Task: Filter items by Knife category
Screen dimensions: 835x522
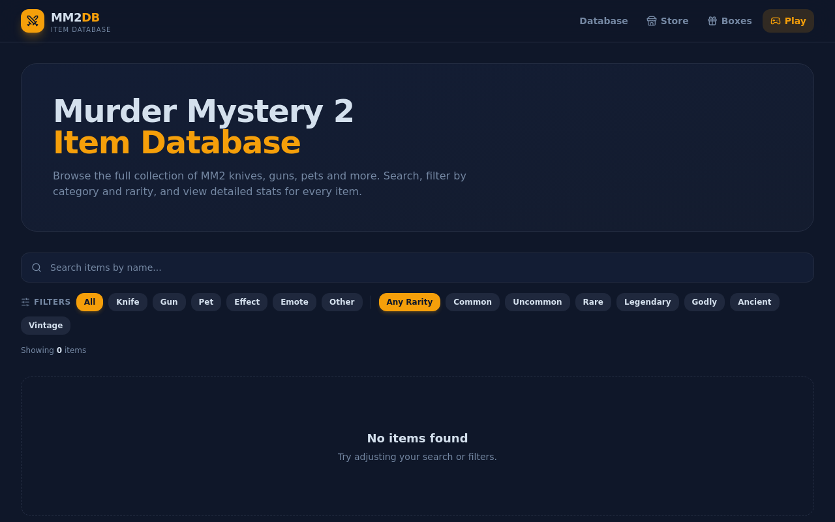Action: [128, 302]
